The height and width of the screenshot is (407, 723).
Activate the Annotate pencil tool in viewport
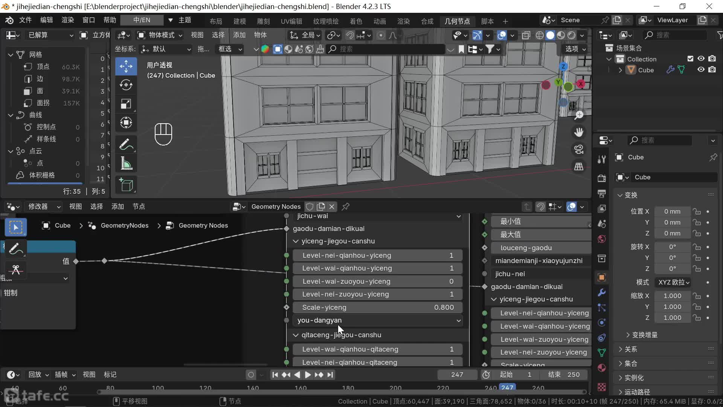(x=126, y=144)
